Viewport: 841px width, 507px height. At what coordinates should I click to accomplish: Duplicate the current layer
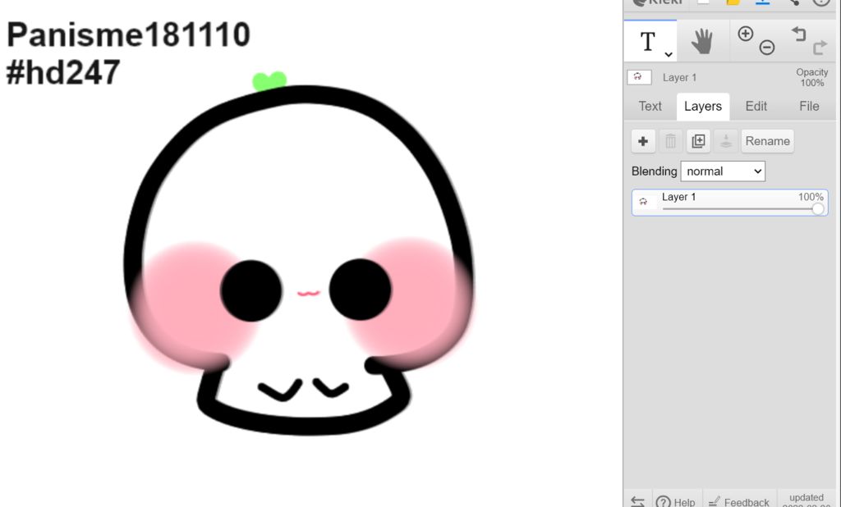pyautogui.click(x=698, y=141)
